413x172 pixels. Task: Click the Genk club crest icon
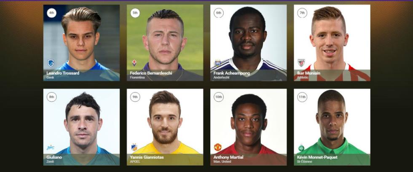[51, 63]
